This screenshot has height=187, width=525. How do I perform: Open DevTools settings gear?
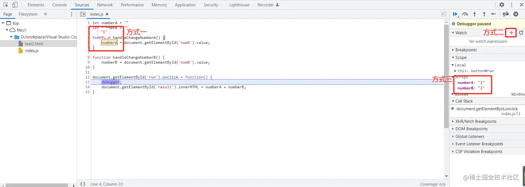tap(502, 5)
